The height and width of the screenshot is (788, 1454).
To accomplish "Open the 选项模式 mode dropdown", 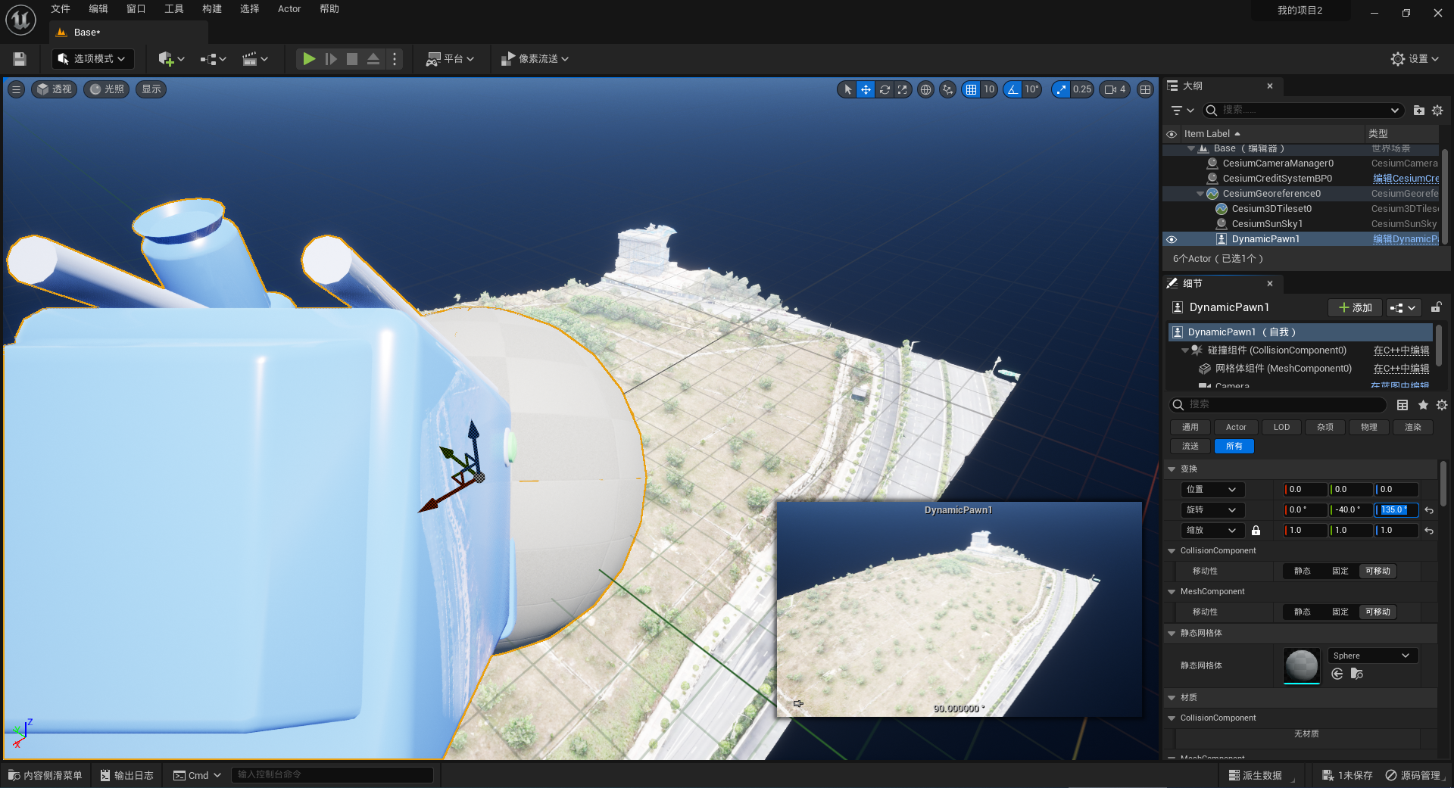I will click(x=93, y=58).
